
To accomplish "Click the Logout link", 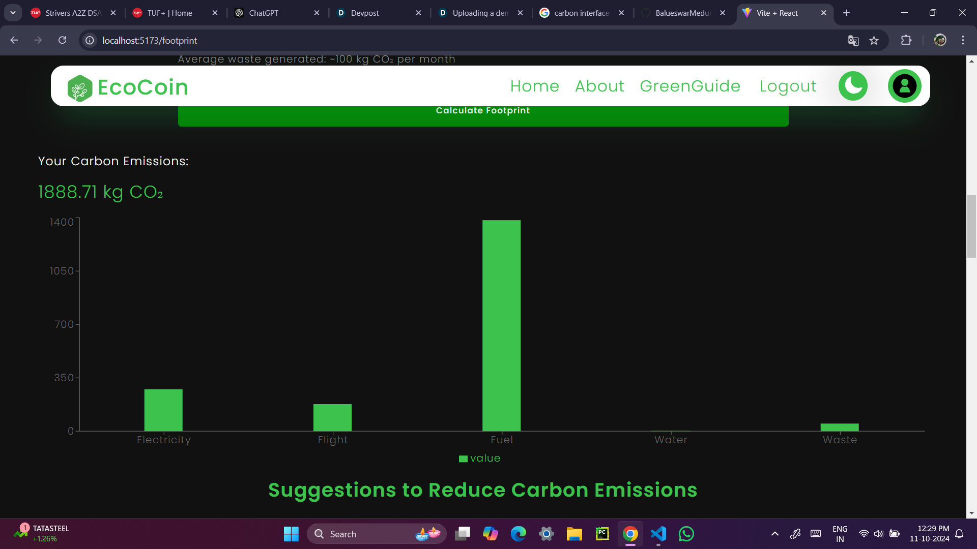I will coord(788,86).
